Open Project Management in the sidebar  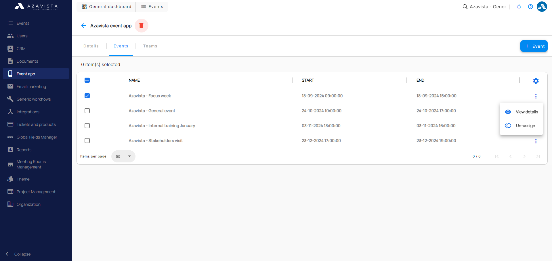click(36, 192)
